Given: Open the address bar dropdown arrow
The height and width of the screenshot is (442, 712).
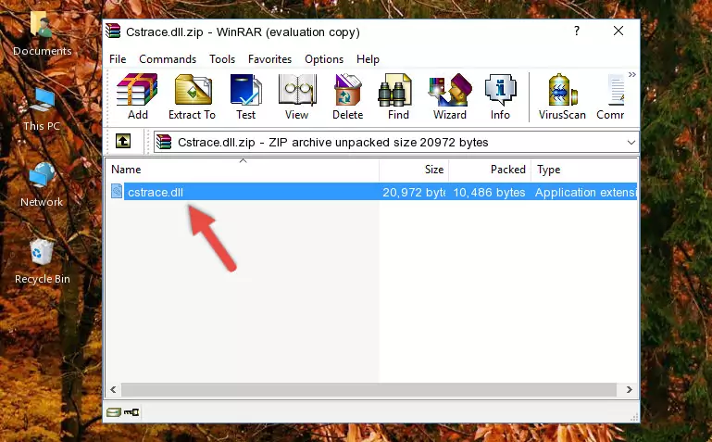Looking at the screenshot, I should click(631, 143).
